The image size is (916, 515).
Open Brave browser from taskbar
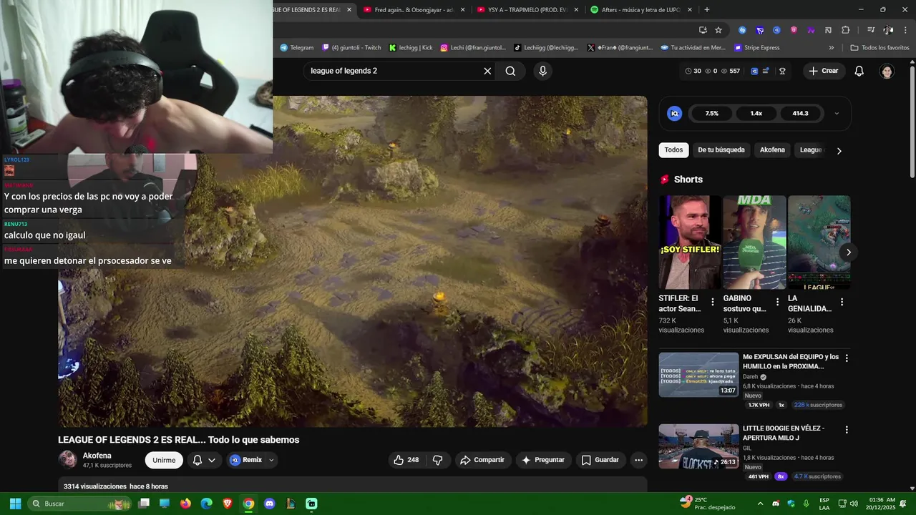tap(228, 504)
